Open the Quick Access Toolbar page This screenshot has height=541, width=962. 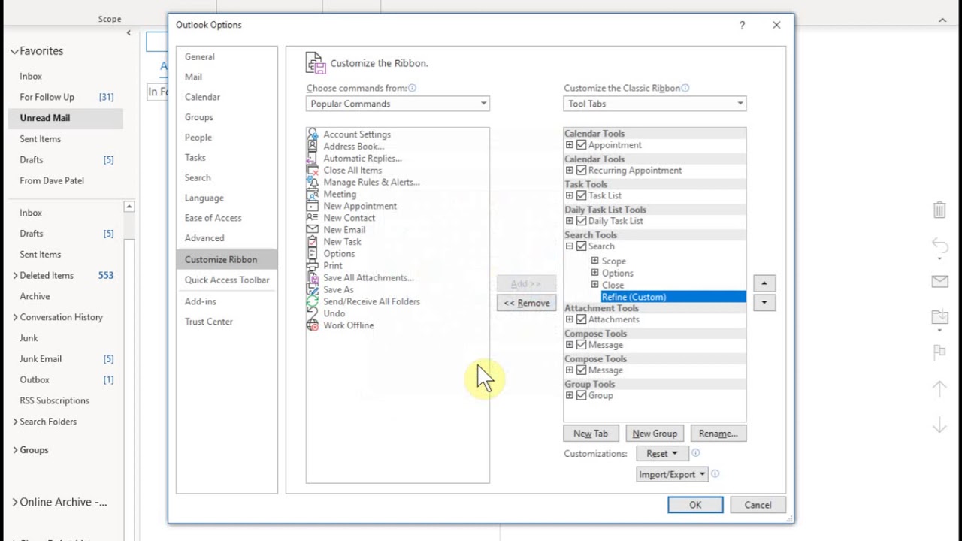227,280
